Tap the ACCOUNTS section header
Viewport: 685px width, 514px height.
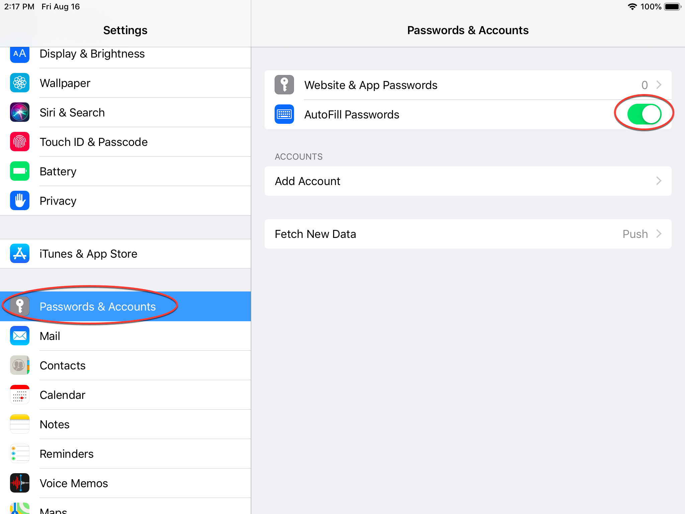pyautogui.click(x=298, y=157)
